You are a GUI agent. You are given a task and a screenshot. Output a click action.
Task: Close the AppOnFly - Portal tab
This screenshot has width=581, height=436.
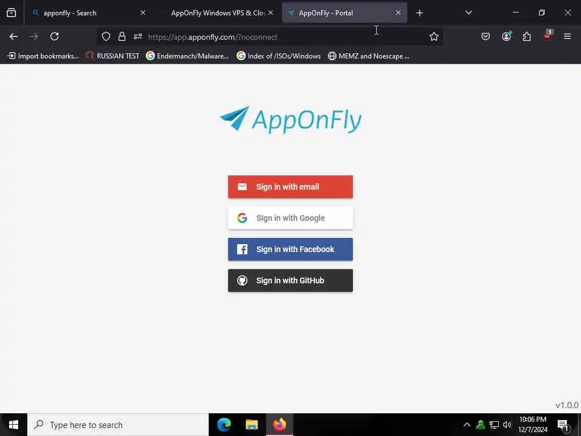398,12
